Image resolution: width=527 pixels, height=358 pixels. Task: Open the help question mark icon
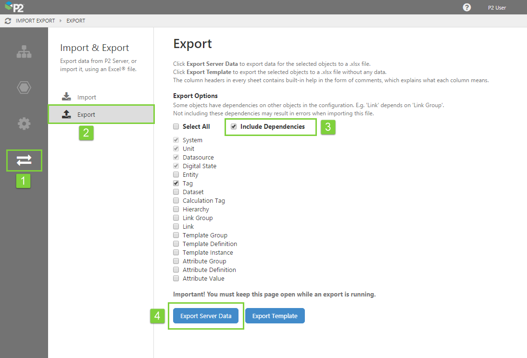tap(466, 7)
